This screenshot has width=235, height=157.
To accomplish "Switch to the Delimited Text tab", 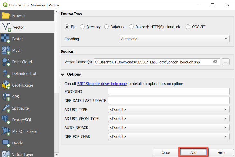I will pyautogui.click(x=24, y=73).
